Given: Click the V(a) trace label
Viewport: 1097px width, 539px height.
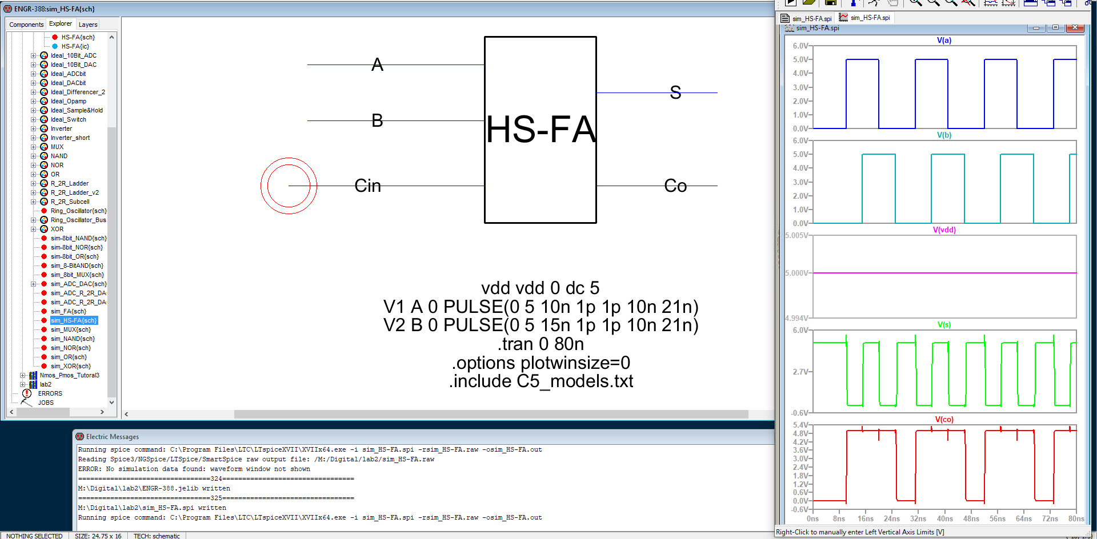Looking at the screenshot, I should pyautogui.click(x=944, y=40).
